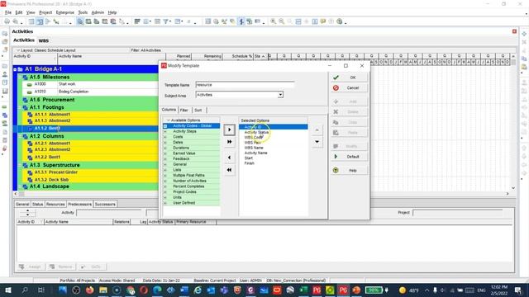The image size is (529, 297).
Task: Click the print toolbar icon
Action: point(7,21)
